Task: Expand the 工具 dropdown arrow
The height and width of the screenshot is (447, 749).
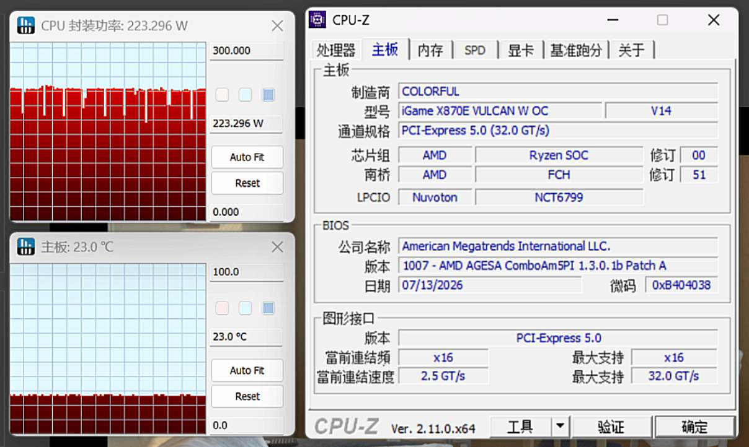Action: [x=561, y=427]
